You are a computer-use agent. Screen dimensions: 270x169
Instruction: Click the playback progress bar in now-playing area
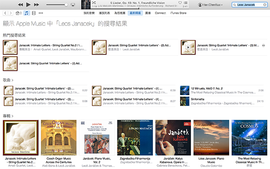tap(139, 8)
